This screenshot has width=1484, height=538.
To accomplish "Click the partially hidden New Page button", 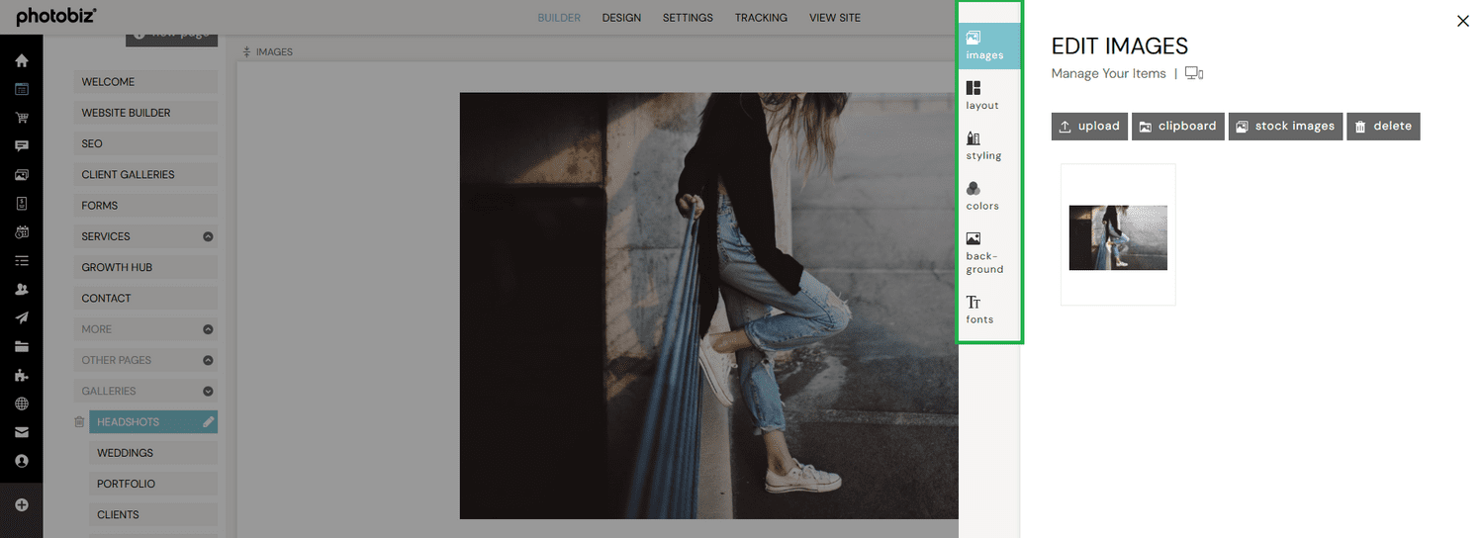I will click(171, 39).
